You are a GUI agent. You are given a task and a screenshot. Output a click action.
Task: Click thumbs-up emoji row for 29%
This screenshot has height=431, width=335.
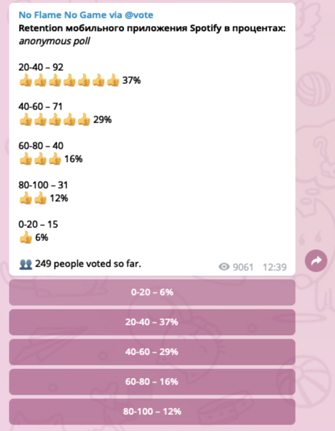[55, 120]
